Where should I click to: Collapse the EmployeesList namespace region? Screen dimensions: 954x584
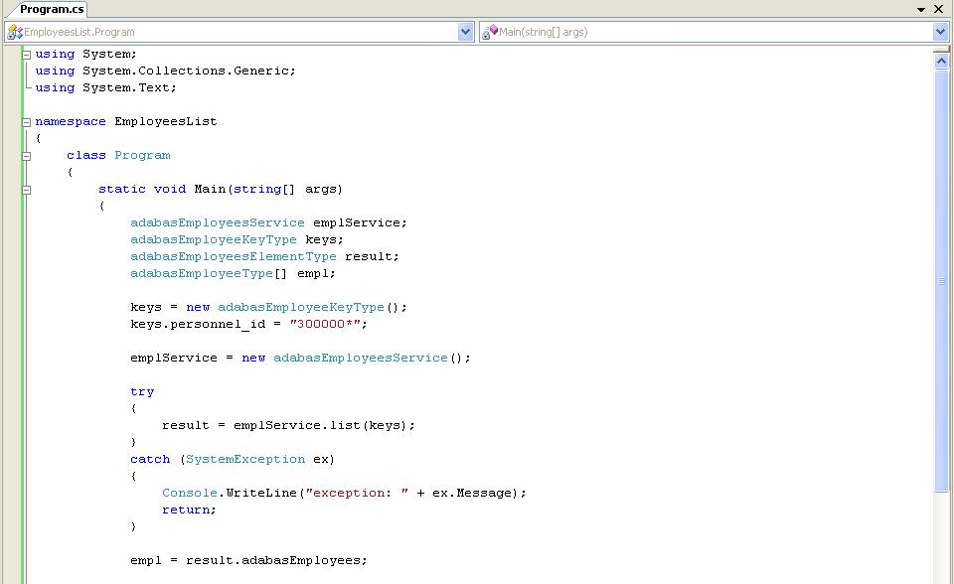pos(25,120)
